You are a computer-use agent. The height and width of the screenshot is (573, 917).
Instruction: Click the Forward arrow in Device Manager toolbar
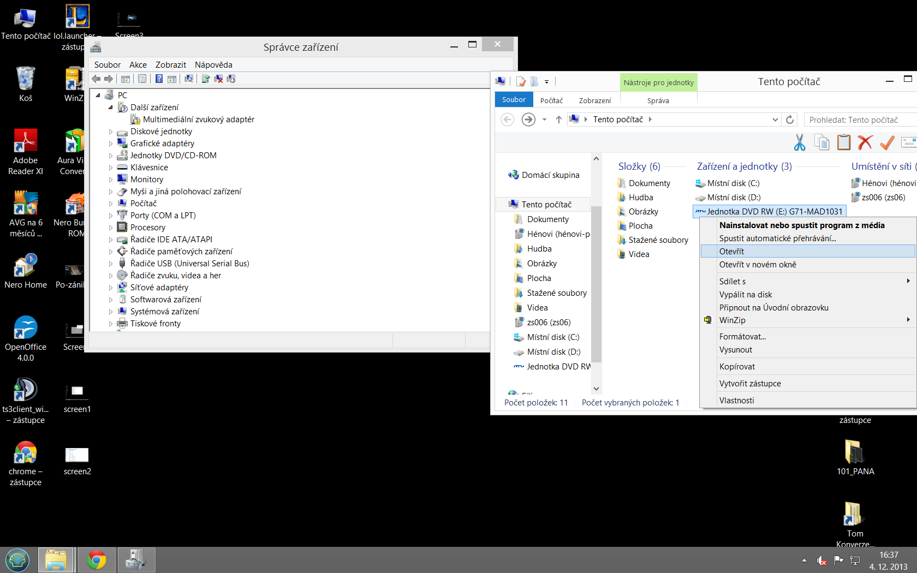(x=108, y=79)
